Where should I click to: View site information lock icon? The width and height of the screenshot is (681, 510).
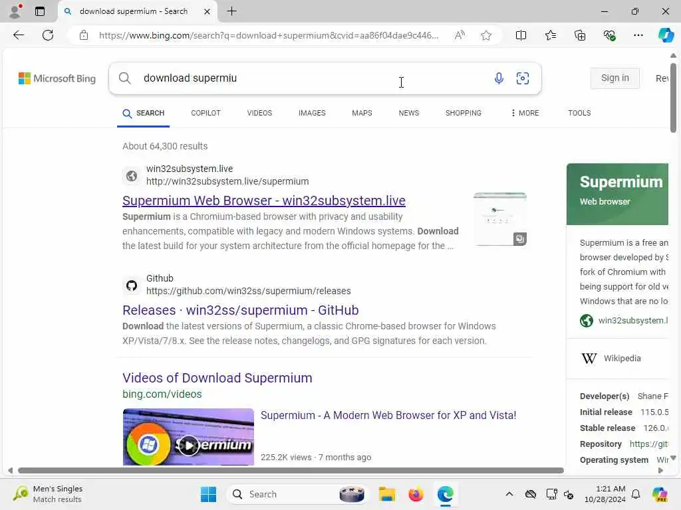coord(84,35)
